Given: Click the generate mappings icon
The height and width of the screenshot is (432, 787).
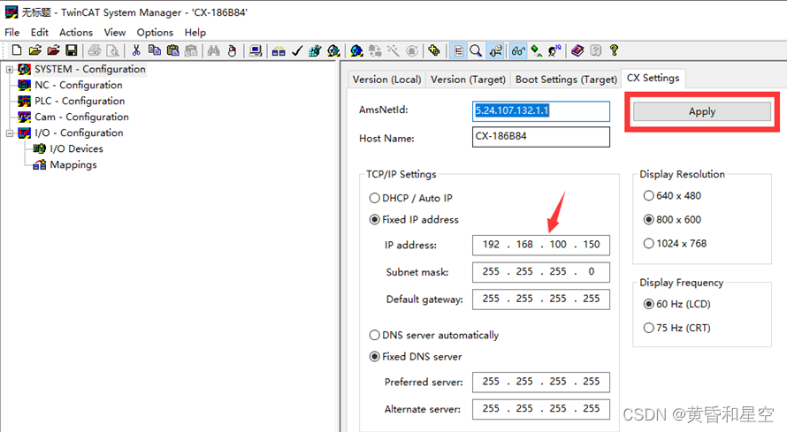Looking at the screenshot, I should tap(279, 50).
